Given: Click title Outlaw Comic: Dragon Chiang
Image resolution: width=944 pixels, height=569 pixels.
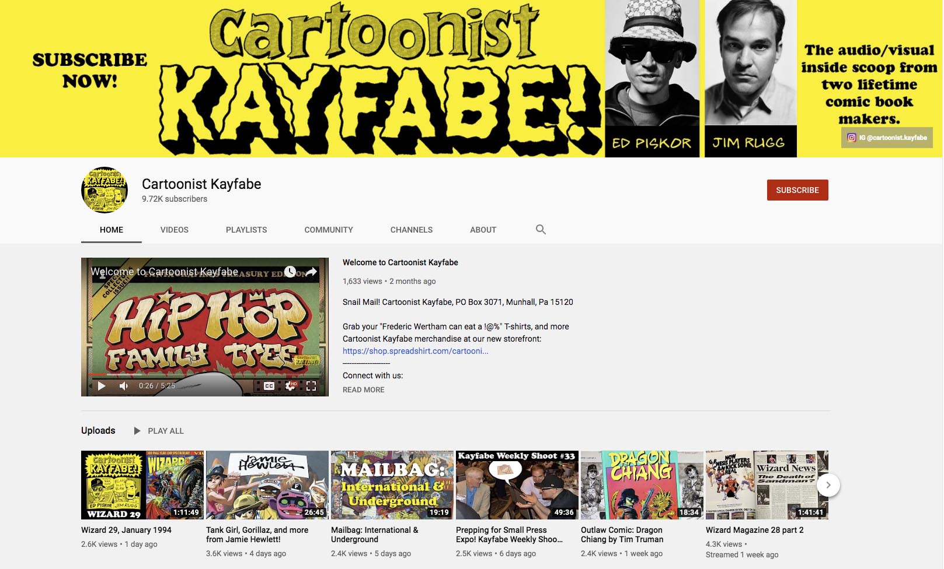Looking at the screenshot, I should (x=622, y=535).
